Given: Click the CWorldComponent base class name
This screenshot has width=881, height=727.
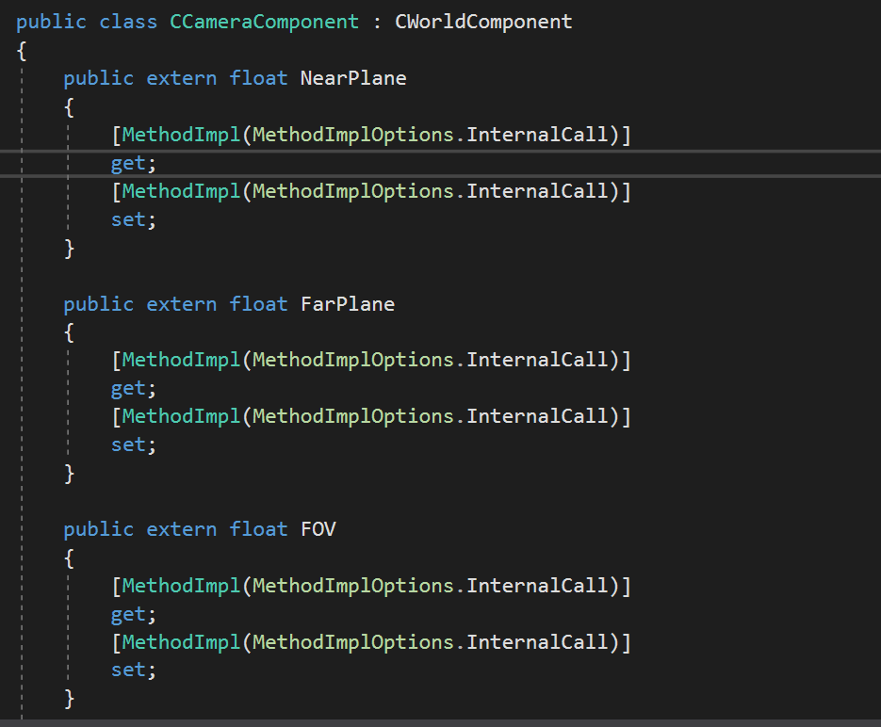Looking at the screenshot, I should coord(483,22).
